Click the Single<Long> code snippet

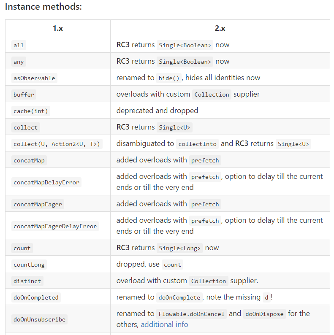click(179, 248)
